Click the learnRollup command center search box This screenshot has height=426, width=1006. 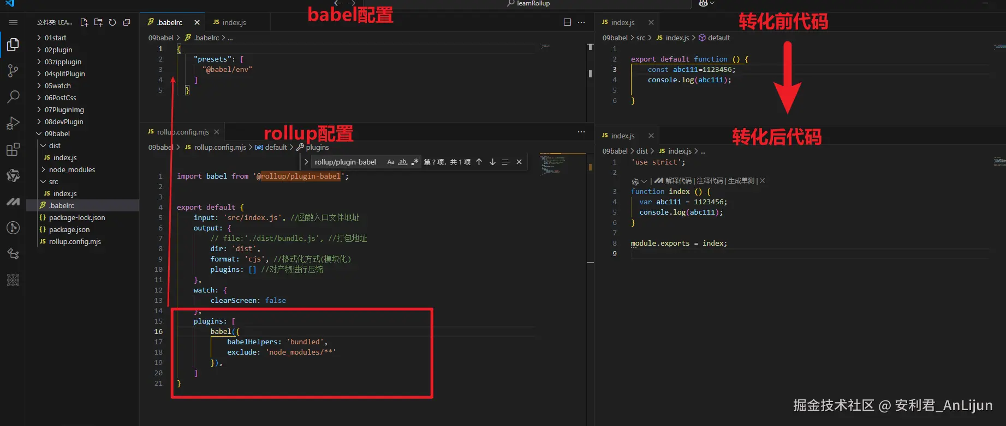pyautogui.click(x=528, y=3)
